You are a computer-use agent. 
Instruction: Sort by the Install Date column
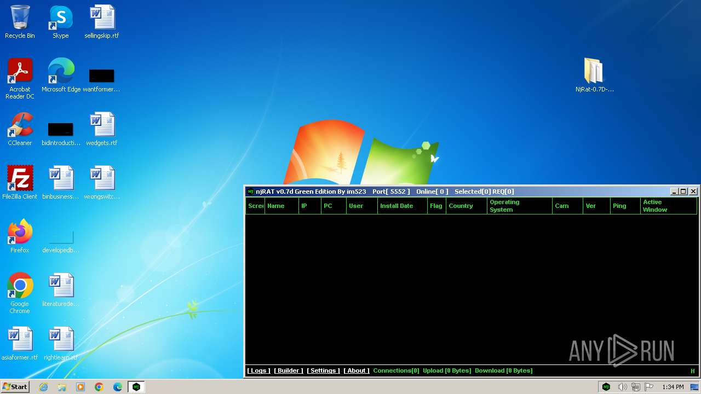pos(403,206)
